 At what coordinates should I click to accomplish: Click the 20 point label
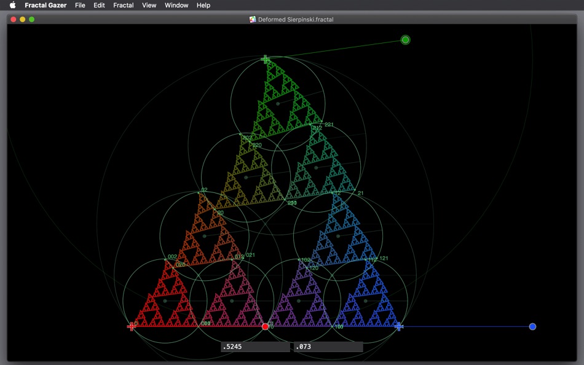click(221, 213)
